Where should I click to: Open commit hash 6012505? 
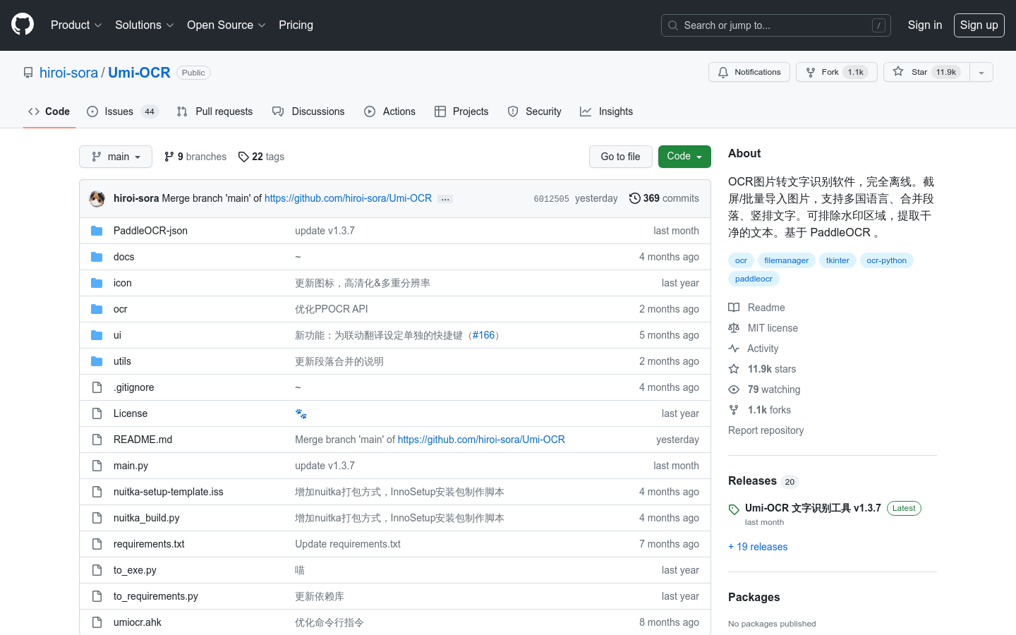click(x=551, y=199)
